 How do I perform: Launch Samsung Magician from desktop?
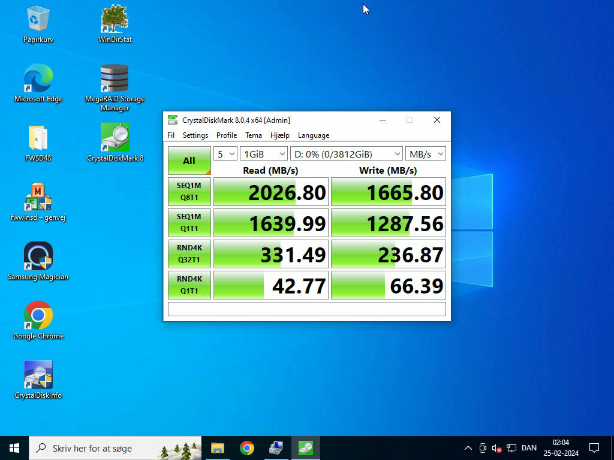point(38,262)
